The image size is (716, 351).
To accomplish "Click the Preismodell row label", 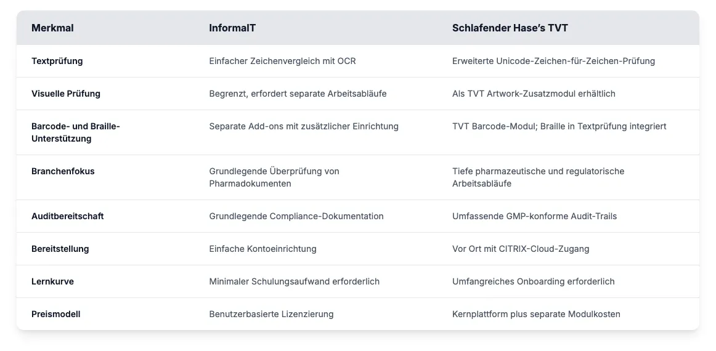I will pyautogui.click(x=55, y=314).
